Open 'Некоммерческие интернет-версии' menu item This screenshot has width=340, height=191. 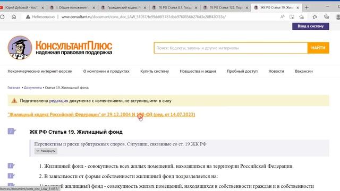40,71
